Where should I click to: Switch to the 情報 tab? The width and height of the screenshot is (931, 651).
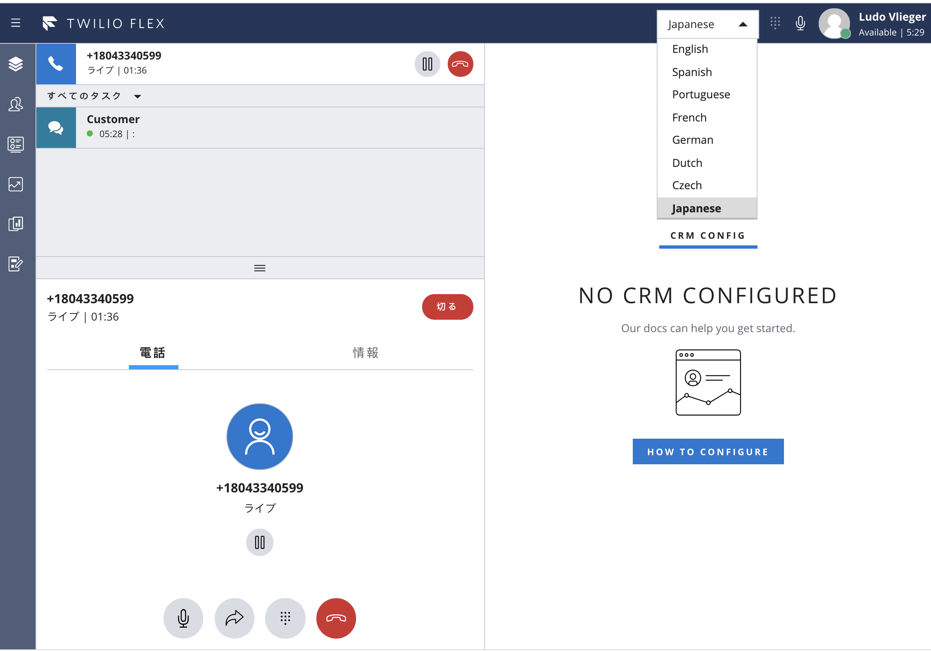coord(366,353)
